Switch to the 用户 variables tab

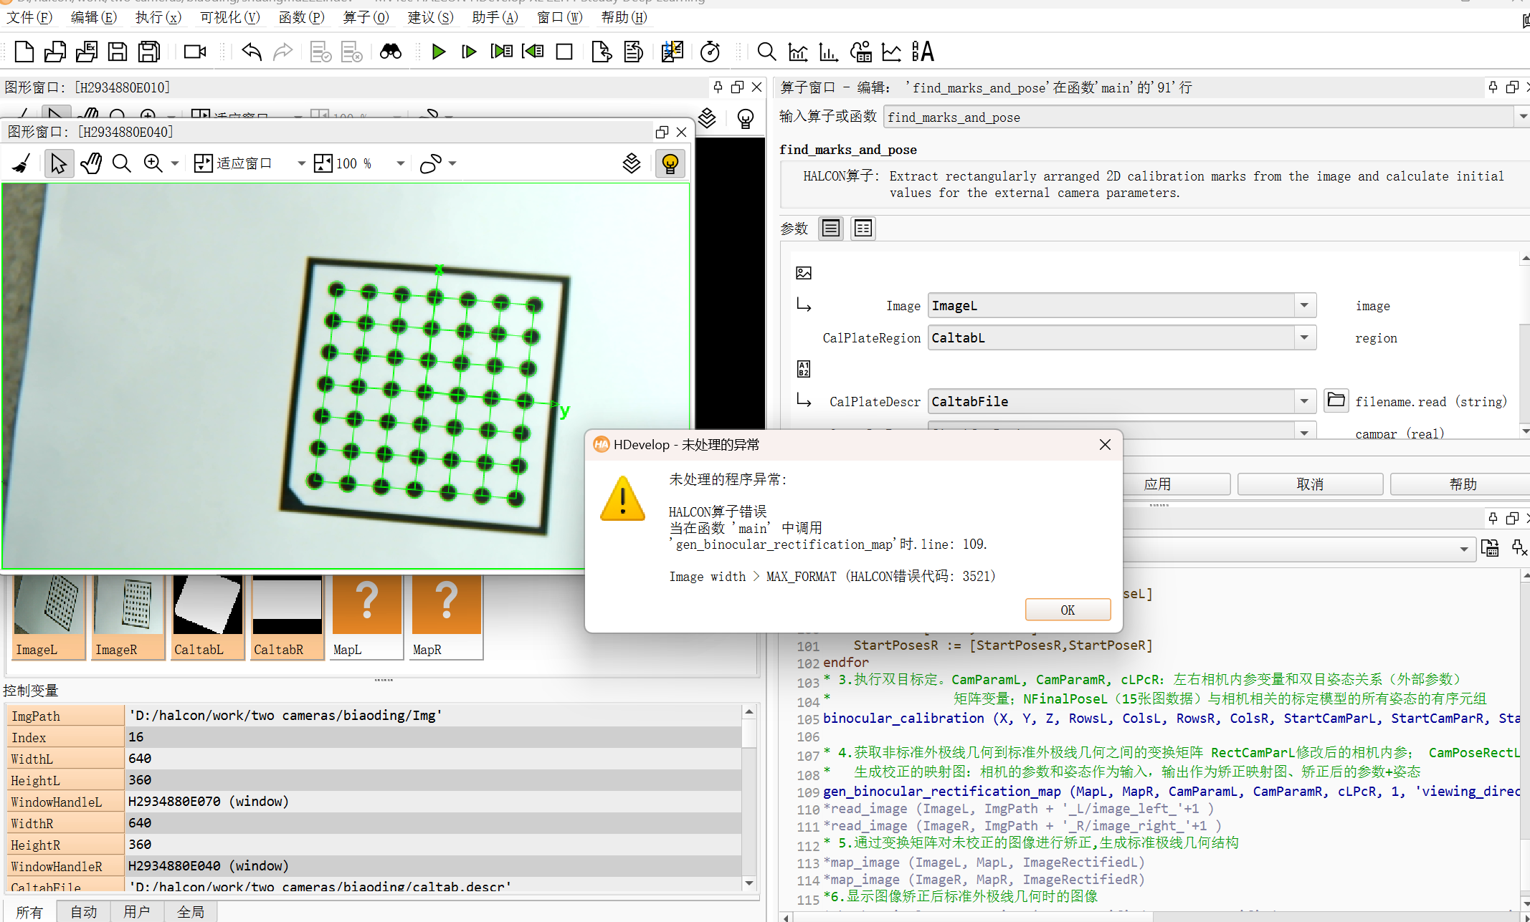pos(137,911)
